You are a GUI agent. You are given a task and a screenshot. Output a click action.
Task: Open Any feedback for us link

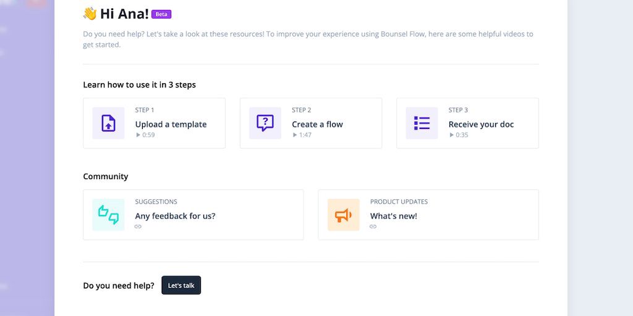click(175, 216)
